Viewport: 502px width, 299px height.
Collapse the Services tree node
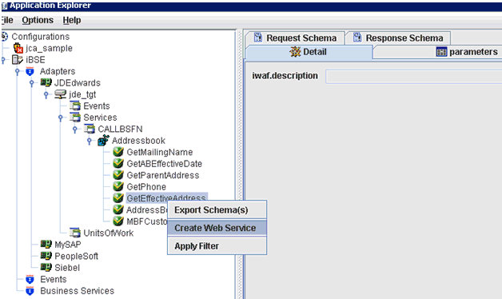pos(61,118)
